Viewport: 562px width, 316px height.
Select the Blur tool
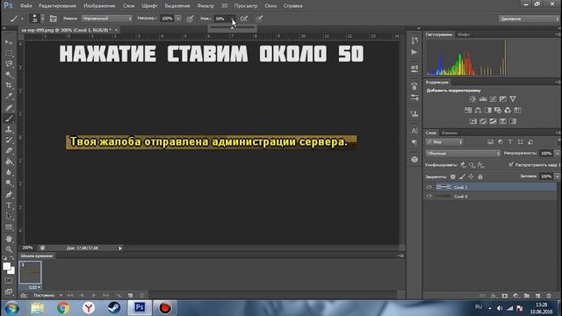[9, 172]
